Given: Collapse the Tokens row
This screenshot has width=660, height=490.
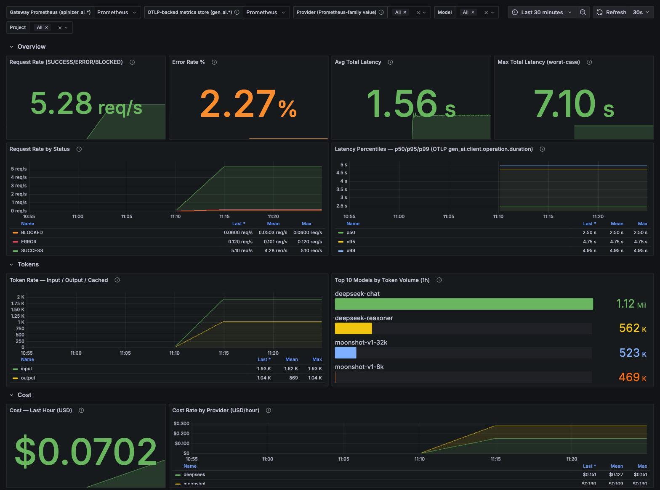Looking at the screenshot, I should click(x=24, y=264).
